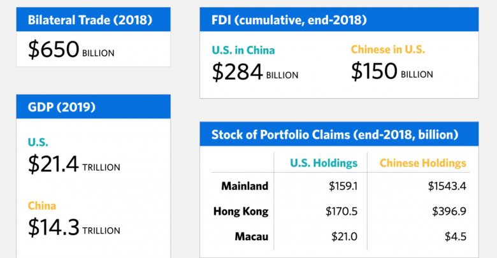Select the $21.4 trillion U.S. GDP figure
This screenshot has width=497, height=258.
point(74,165)
